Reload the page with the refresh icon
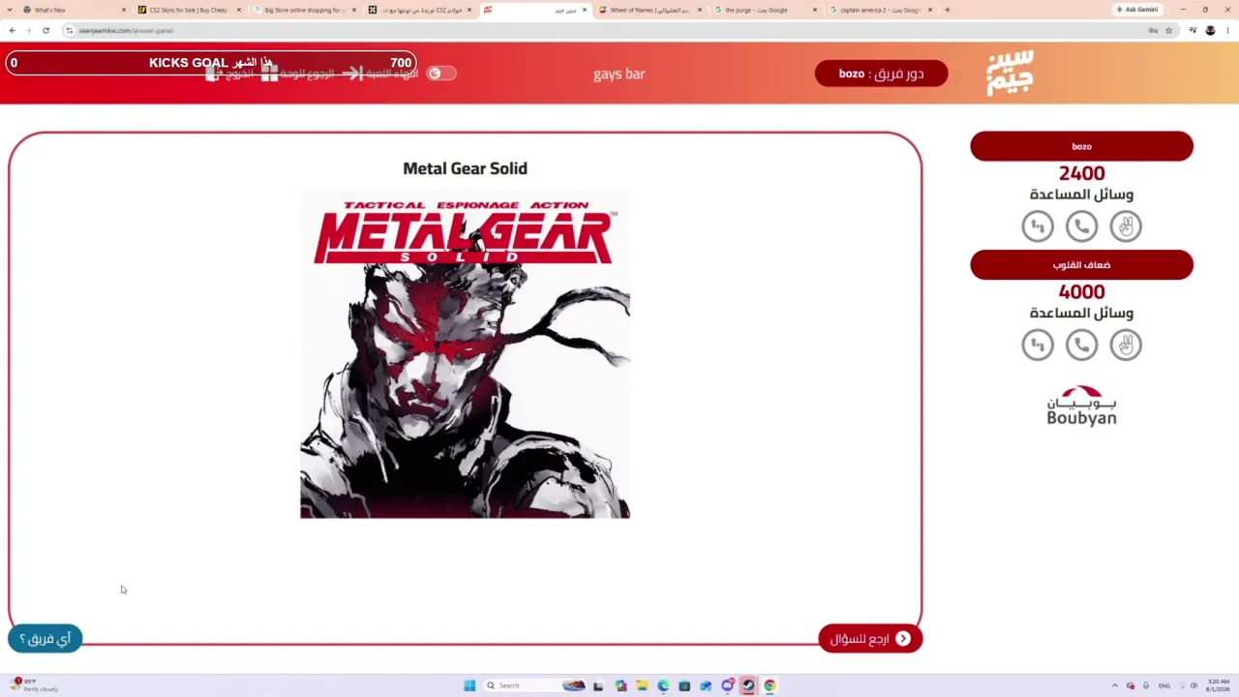 [45, 30]
